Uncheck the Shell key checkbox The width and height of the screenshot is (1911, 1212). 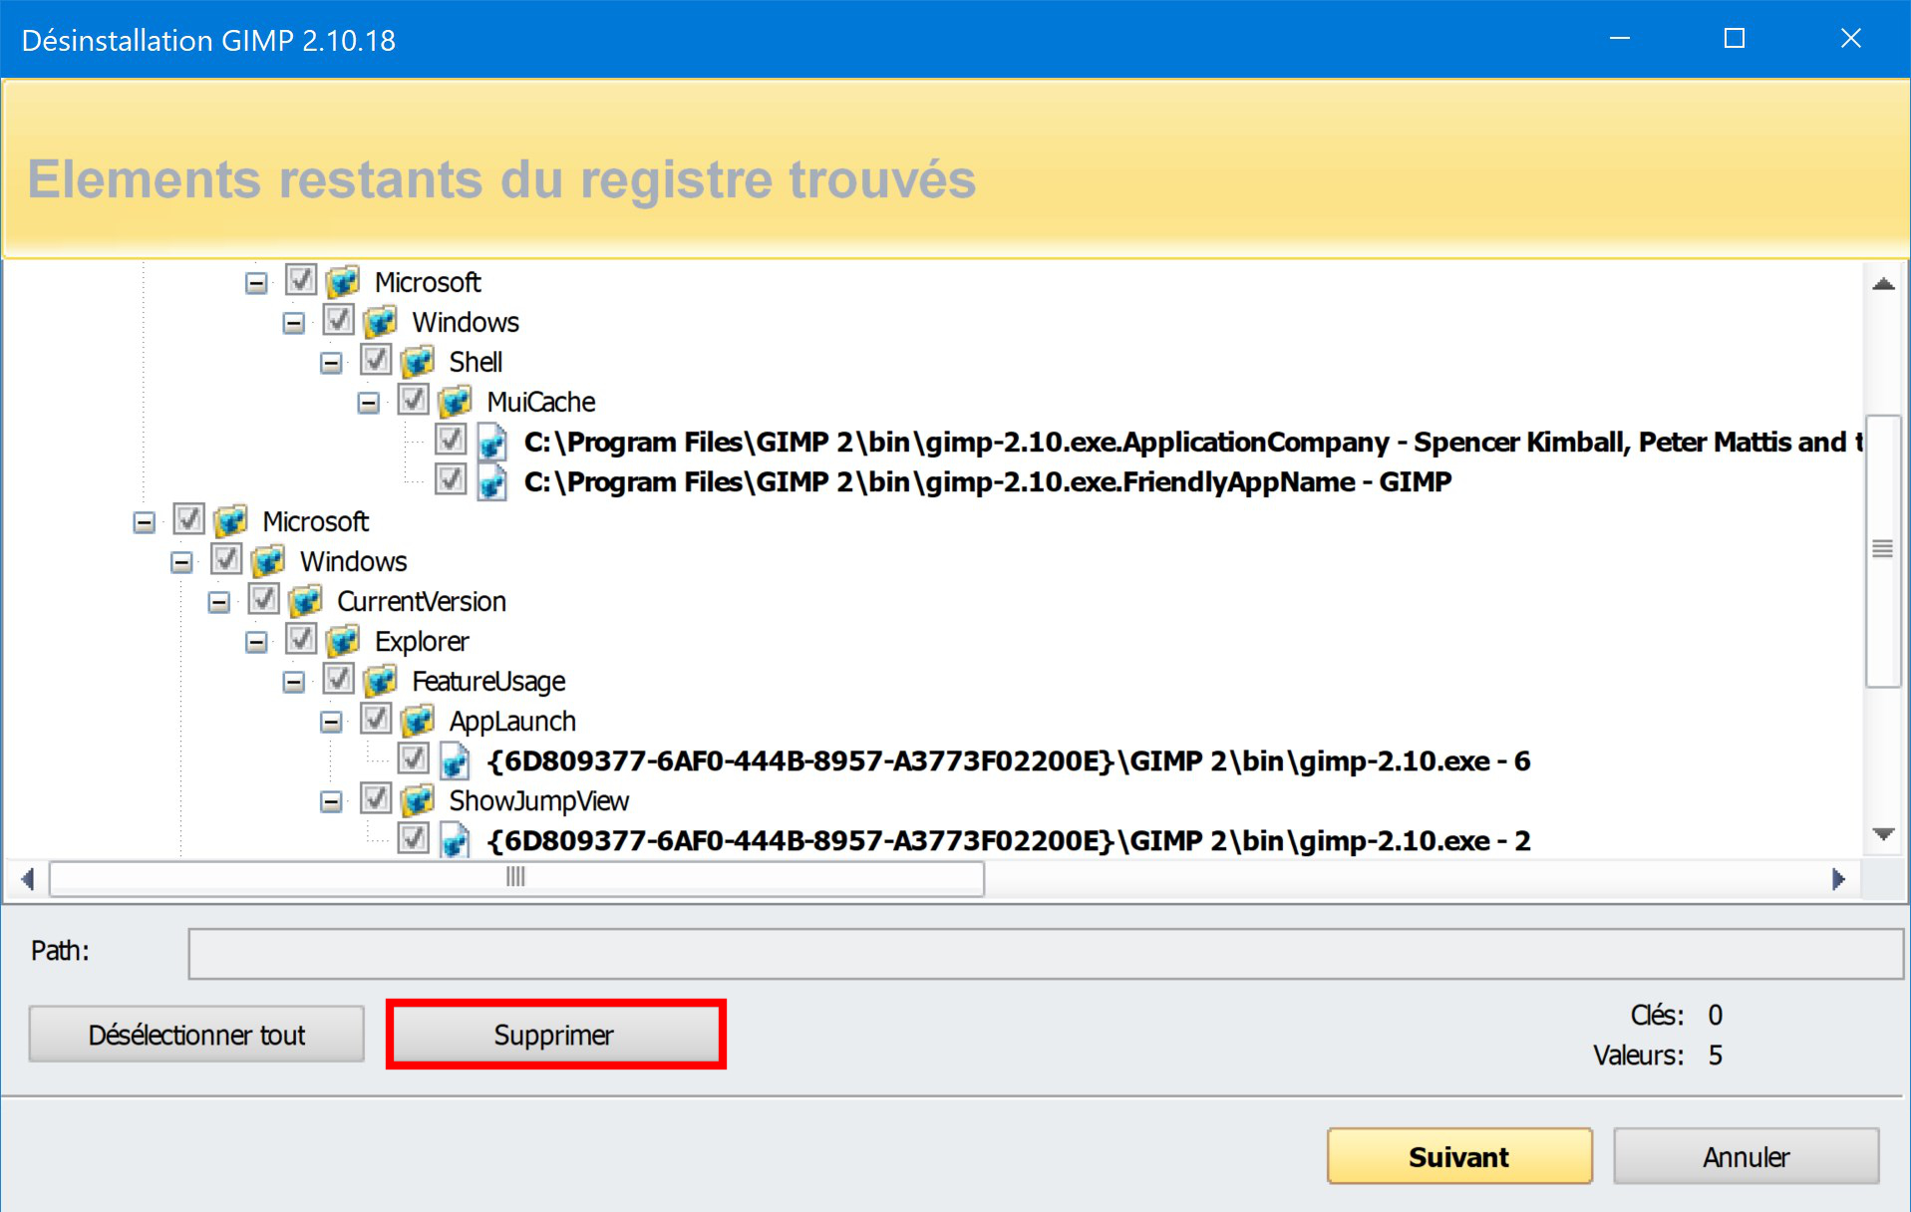tap(376, 360)
